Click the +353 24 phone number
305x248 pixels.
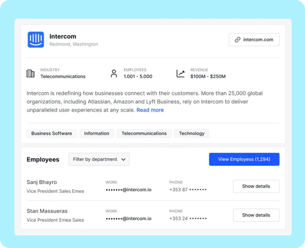[x=188, y=219]
